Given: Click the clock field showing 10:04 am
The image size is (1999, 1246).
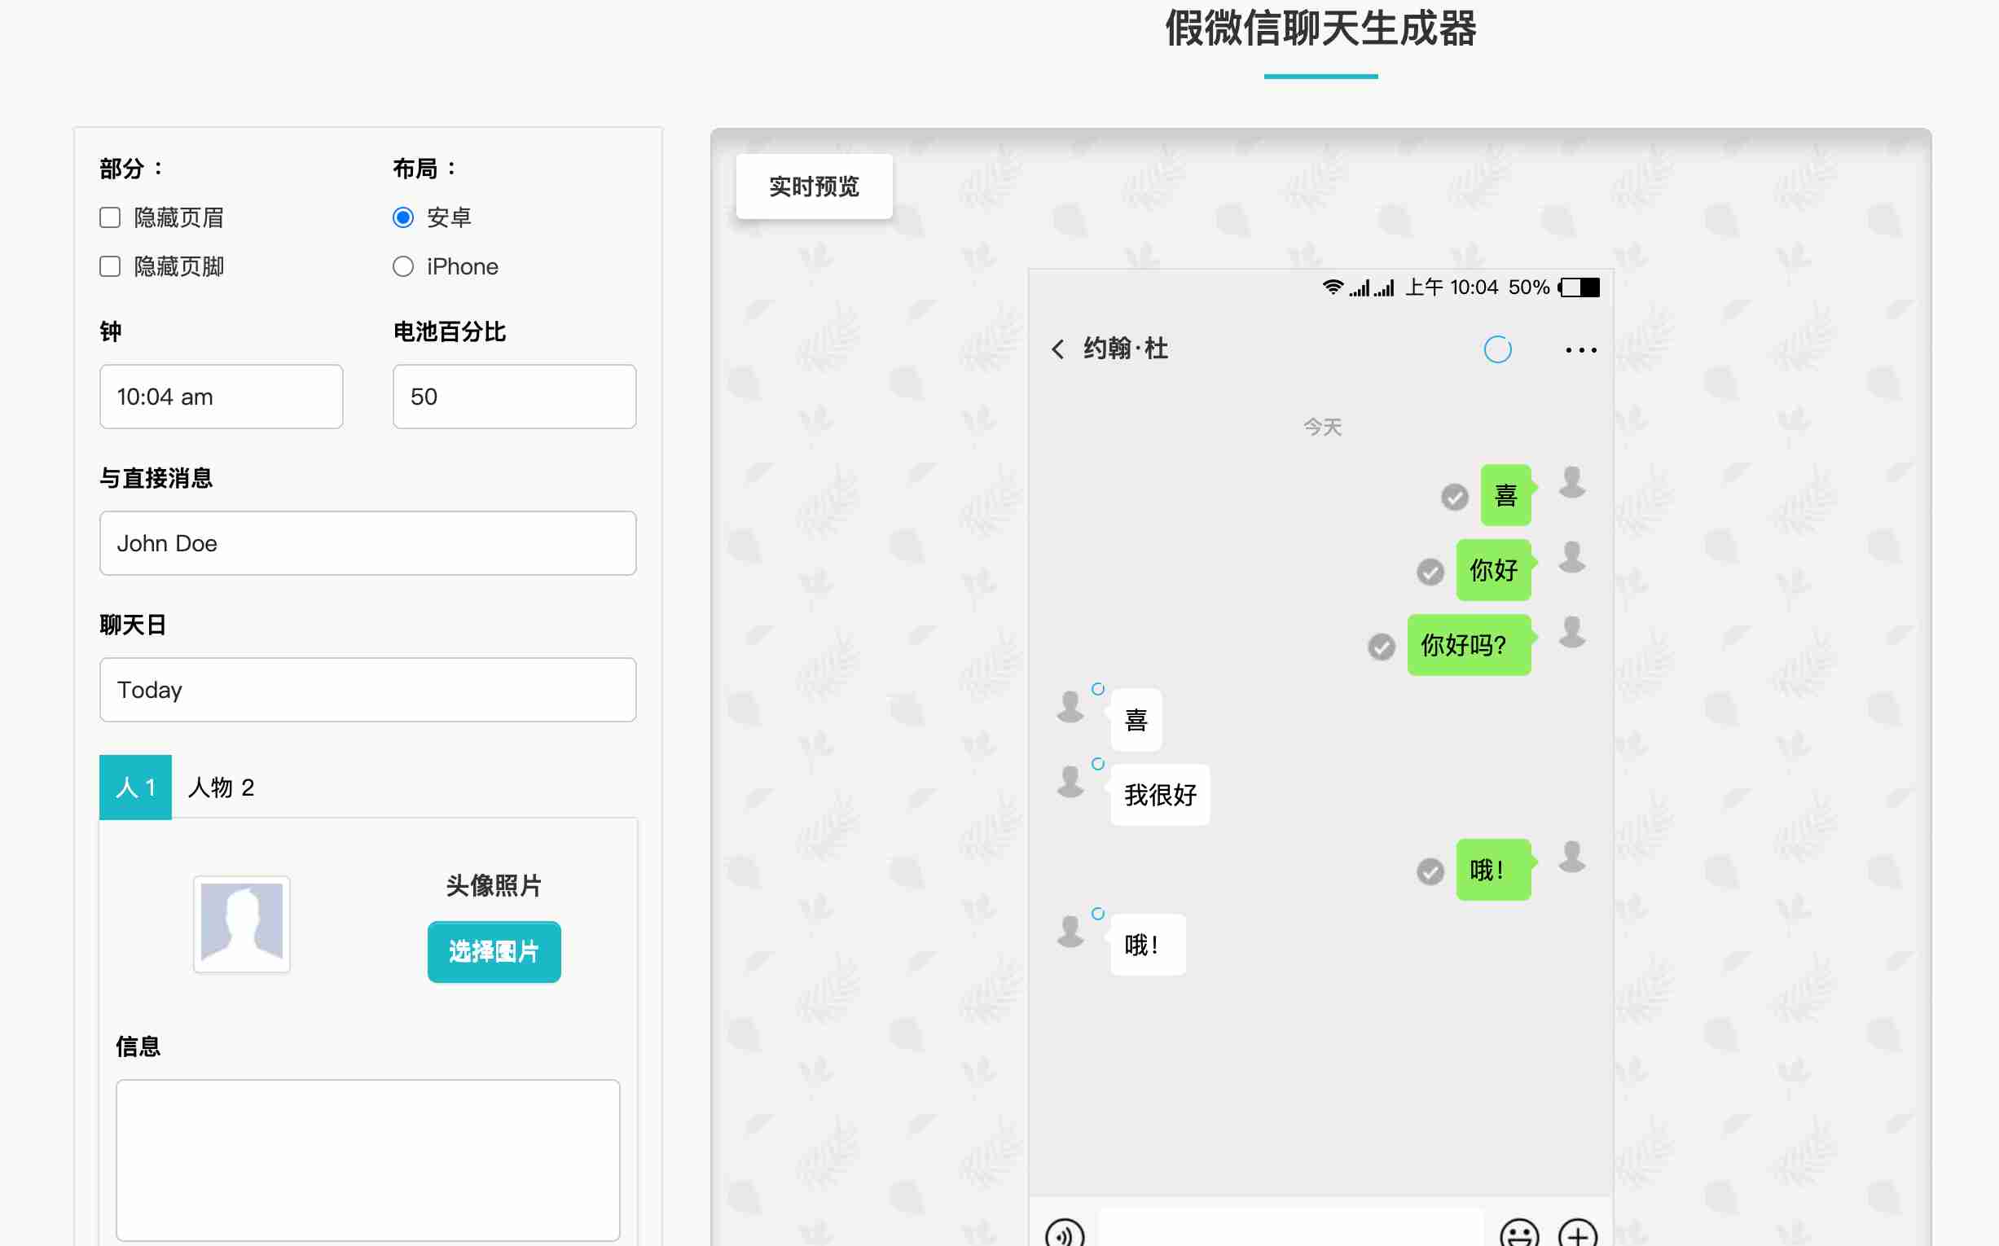Looking at the screenshot, I should coord(221,397).
